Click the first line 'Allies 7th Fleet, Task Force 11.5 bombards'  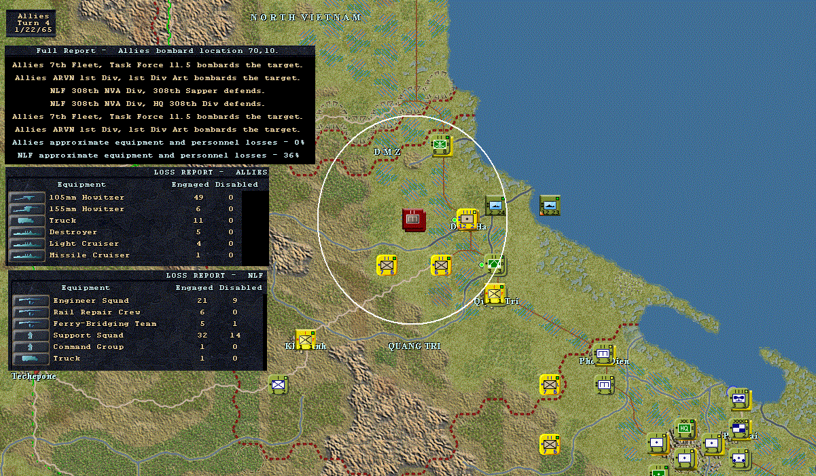pyautogui.click(x=158, y=65)
